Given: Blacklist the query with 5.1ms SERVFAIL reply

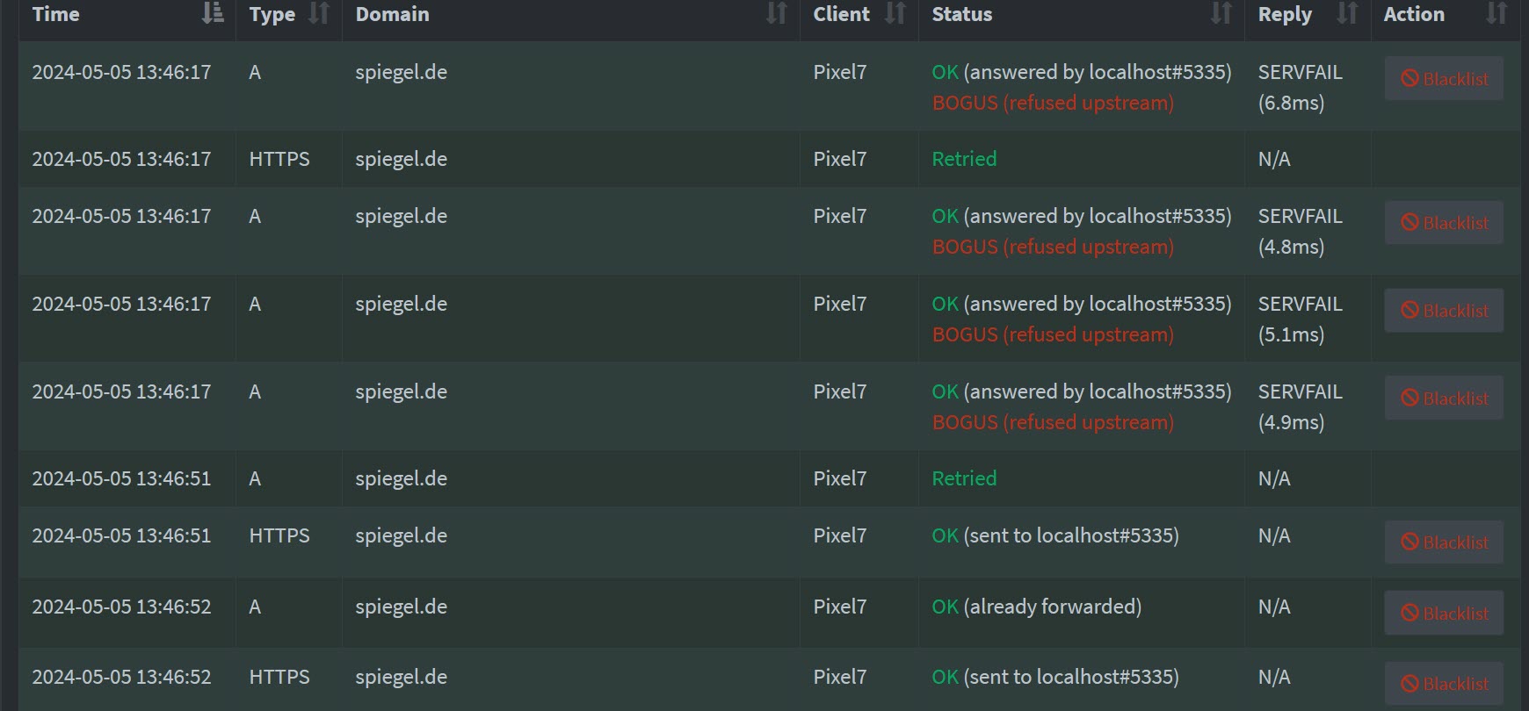Looking at the screenshot, I should coord(1444,311).
